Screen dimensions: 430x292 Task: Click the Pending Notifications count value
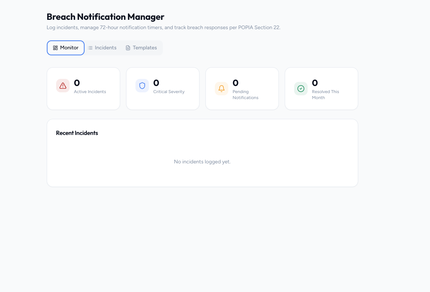[235, 83]
